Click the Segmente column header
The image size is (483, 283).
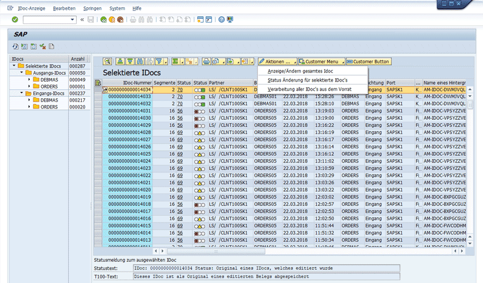tap(165, 83)
